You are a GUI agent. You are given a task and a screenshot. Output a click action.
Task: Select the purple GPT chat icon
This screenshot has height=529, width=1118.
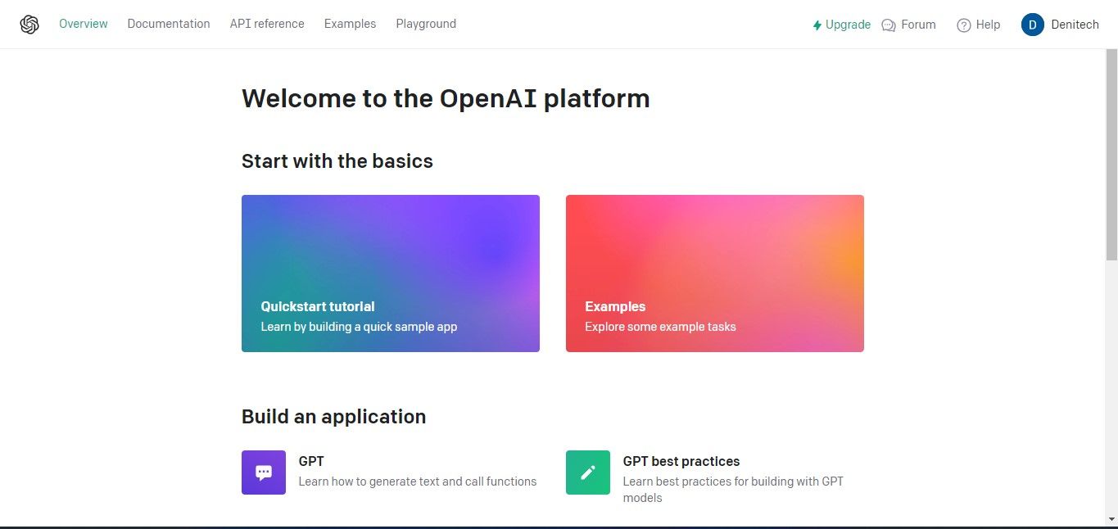[x=263, y=472]
